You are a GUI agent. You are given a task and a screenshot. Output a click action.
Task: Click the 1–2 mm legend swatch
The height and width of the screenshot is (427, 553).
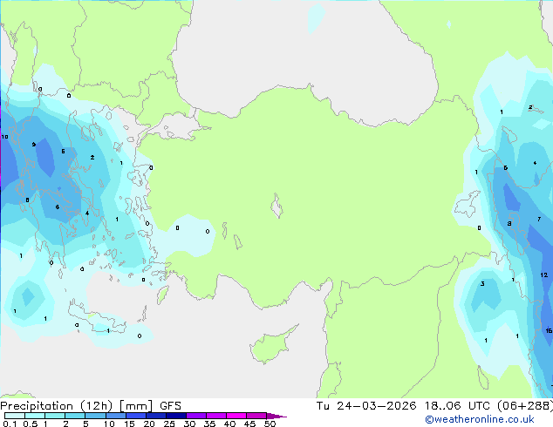pyautogui.click(x=55, y=416)
